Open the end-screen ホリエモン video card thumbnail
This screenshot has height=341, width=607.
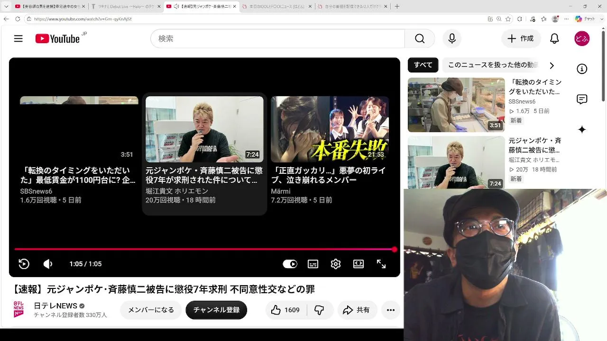pos(204,129)
